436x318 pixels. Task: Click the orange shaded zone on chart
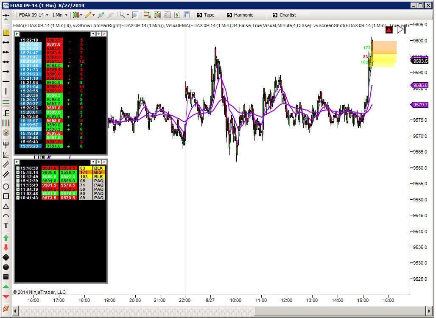(384, 46)
